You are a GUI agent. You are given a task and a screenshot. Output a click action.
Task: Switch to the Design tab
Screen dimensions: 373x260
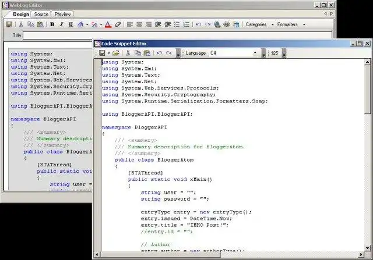tap(21, 14)
